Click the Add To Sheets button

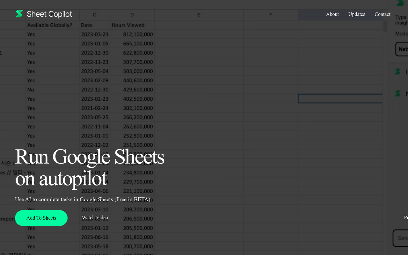41,218
